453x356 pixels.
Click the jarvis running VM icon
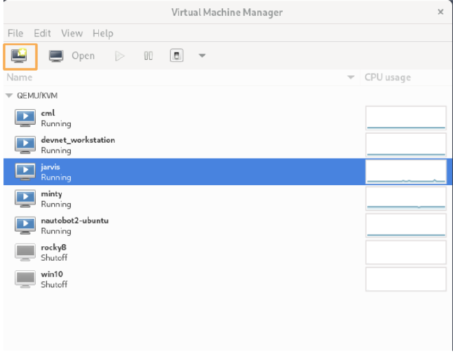pos(25,171)
